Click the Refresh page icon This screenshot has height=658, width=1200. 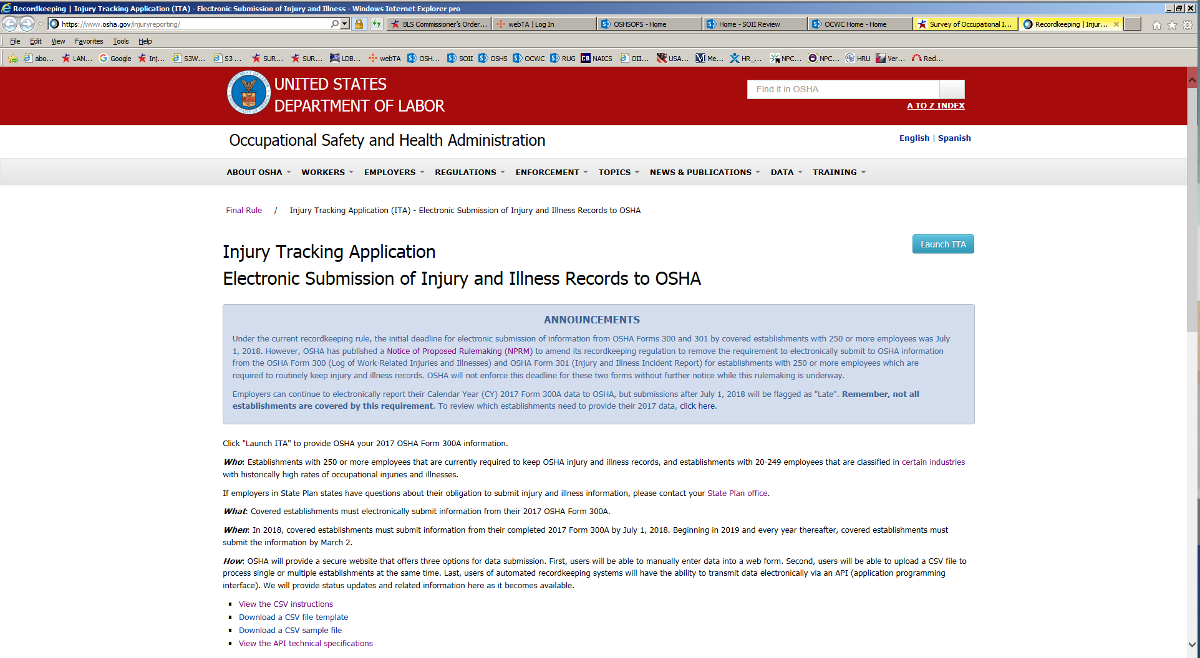pos(377,24)
